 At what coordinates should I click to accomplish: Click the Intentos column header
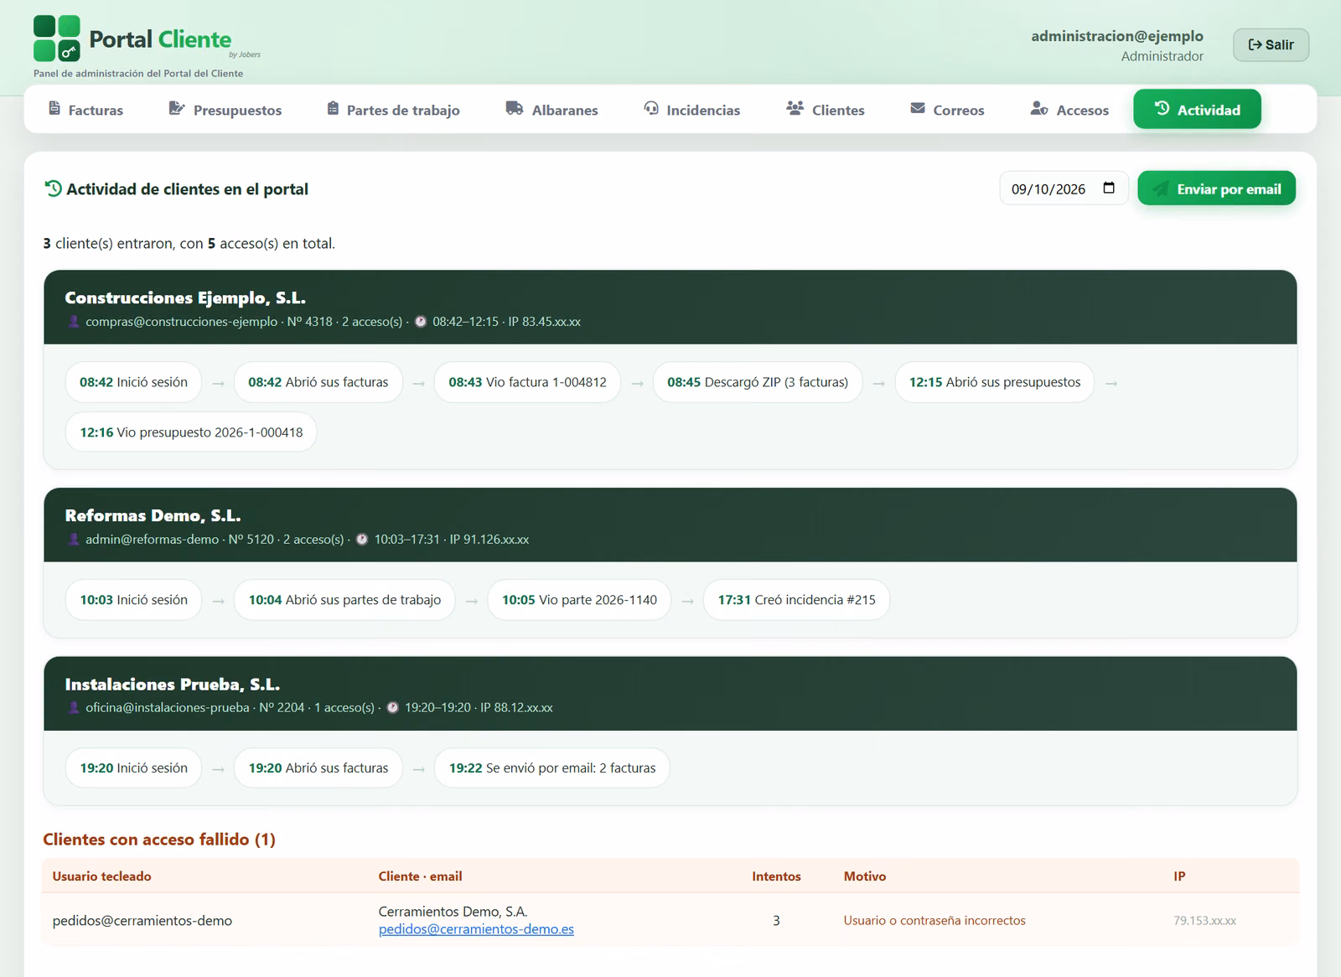tap(776, 876)
